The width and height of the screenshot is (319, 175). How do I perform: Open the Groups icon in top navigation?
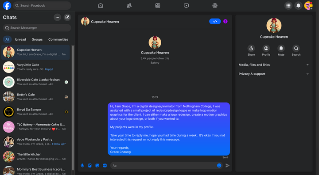click(215, 5)
